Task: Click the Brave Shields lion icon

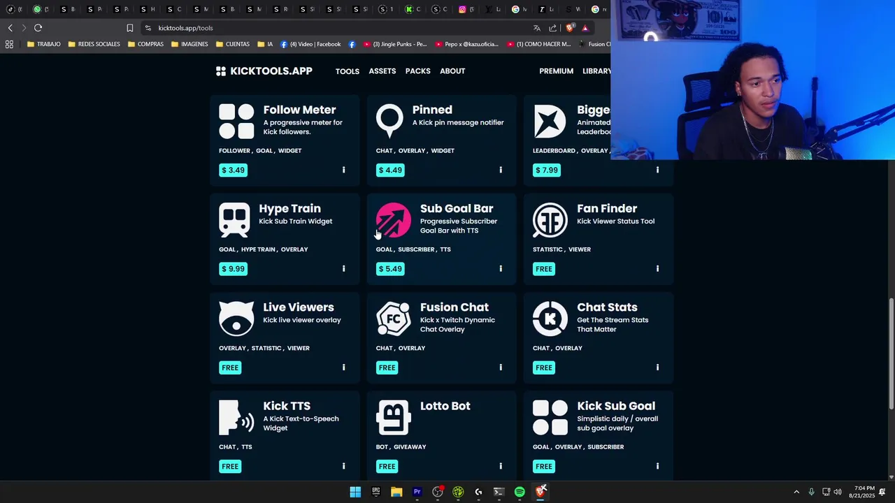Action: pyautogui.click(x=570, y=28)
